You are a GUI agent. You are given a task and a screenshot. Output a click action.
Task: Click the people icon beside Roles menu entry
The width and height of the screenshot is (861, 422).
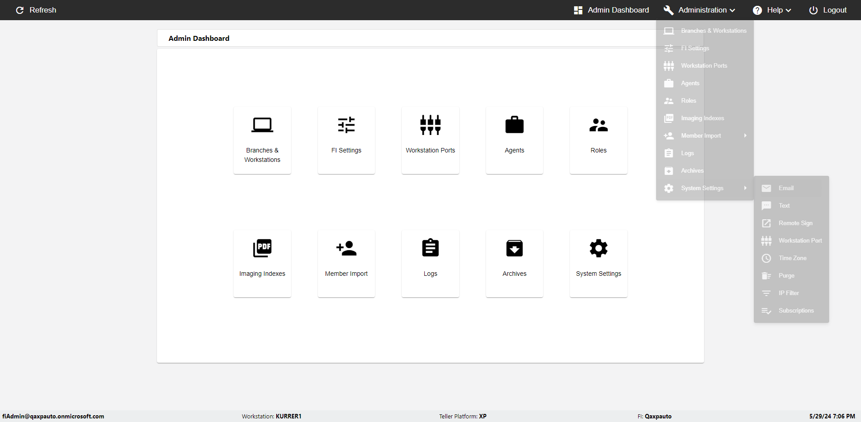669,101
